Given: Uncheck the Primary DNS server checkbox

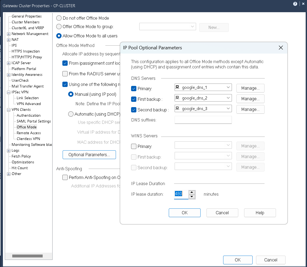Looking at the screenshot, I should [134, 89].
